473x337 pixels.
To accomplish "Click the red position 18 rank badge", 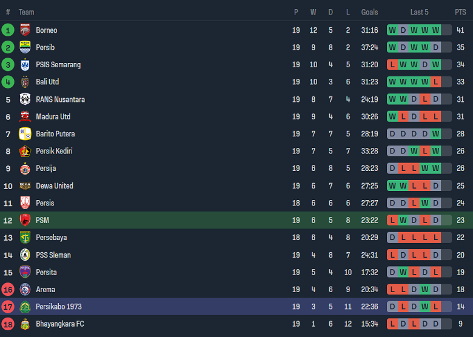I will [x=8, y=324].
